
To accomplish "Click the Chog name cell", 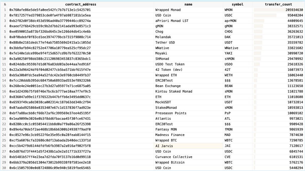I will tap(188, 32).
